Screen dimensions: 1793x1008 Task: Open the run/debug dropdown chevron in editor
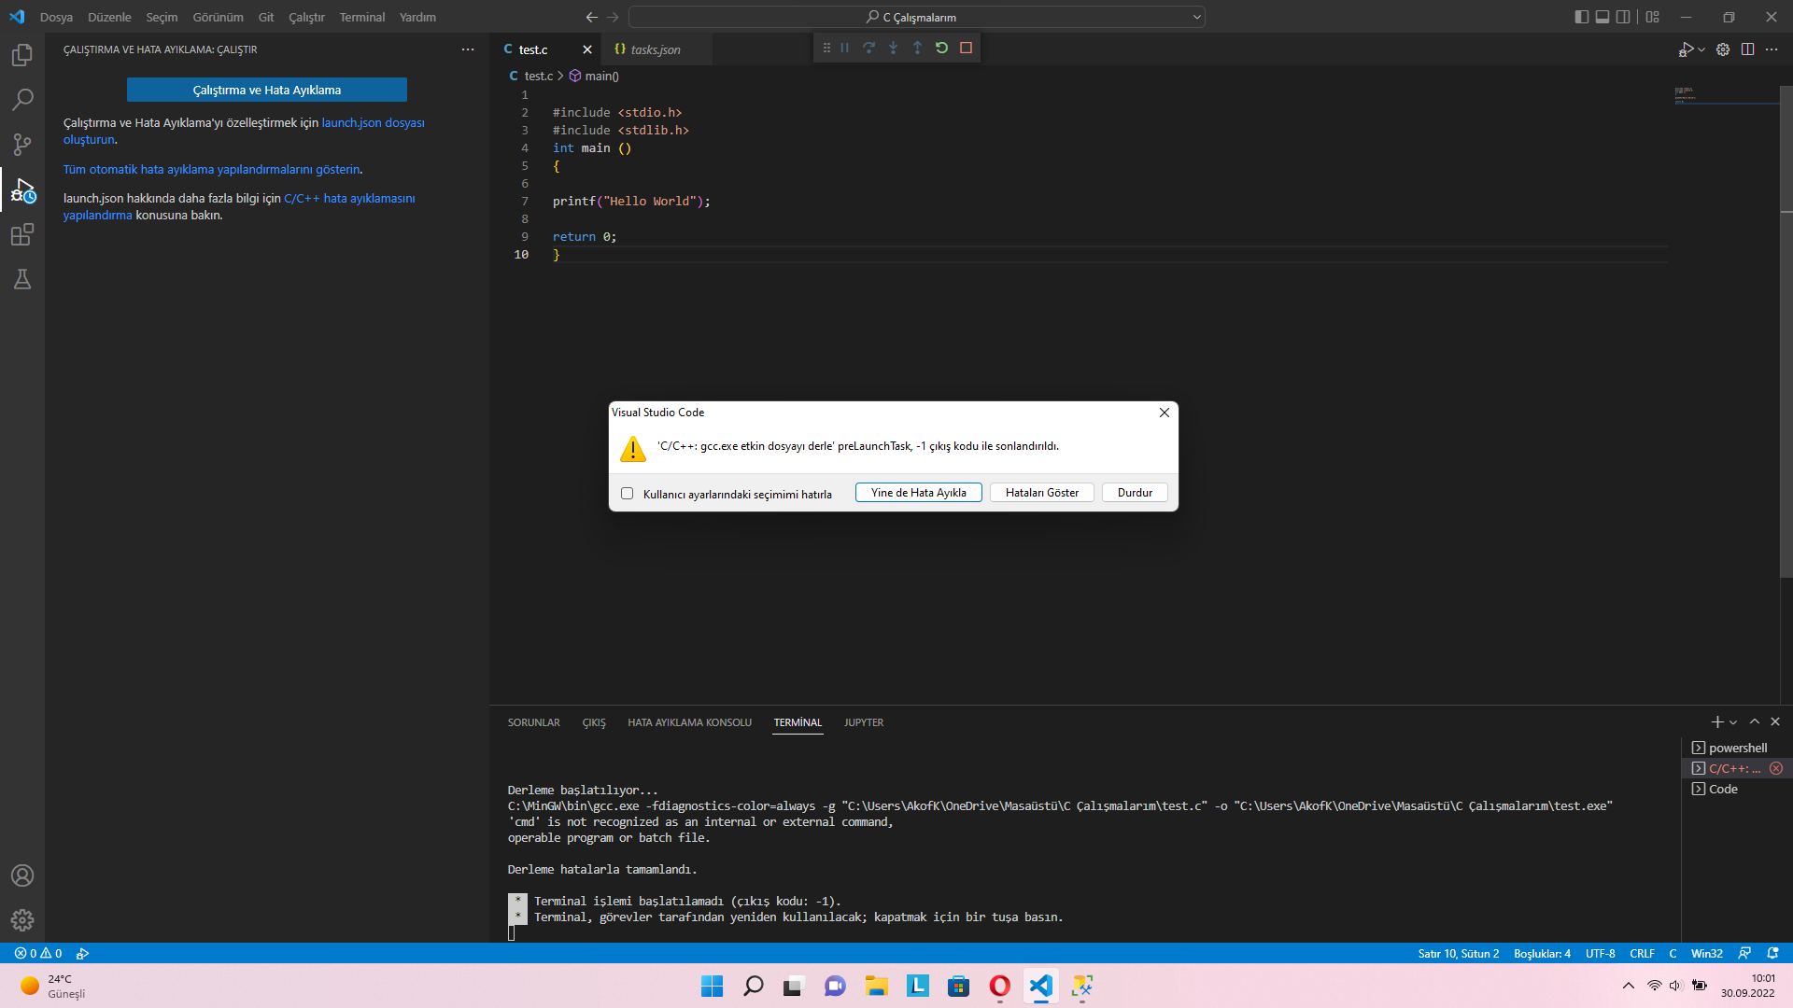point(1701,49)
